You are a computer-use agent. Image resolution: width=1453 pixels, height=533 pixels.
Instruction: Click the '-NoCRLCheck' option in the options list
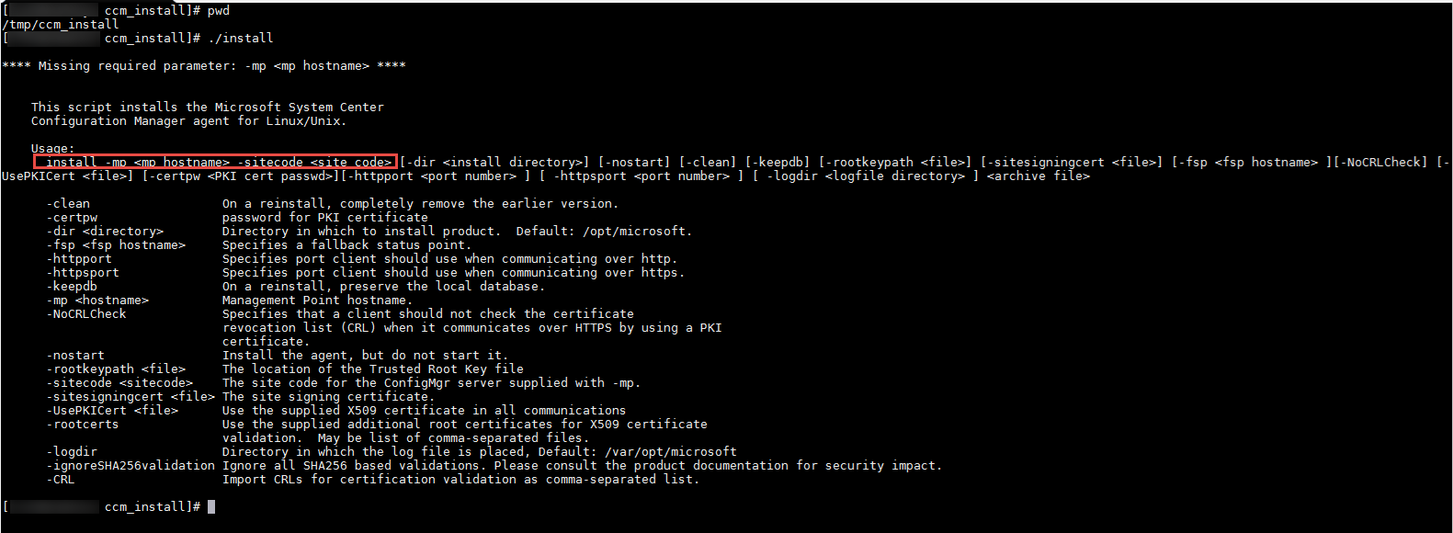coord(86,314)
